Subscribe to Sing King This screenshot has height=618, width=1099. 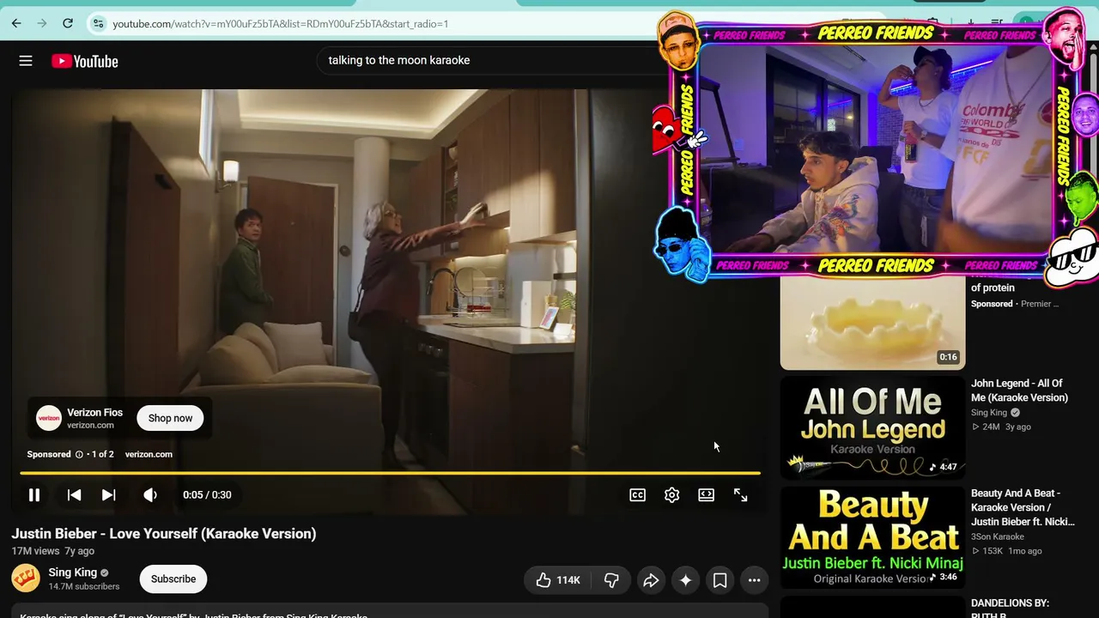(173, 579)
